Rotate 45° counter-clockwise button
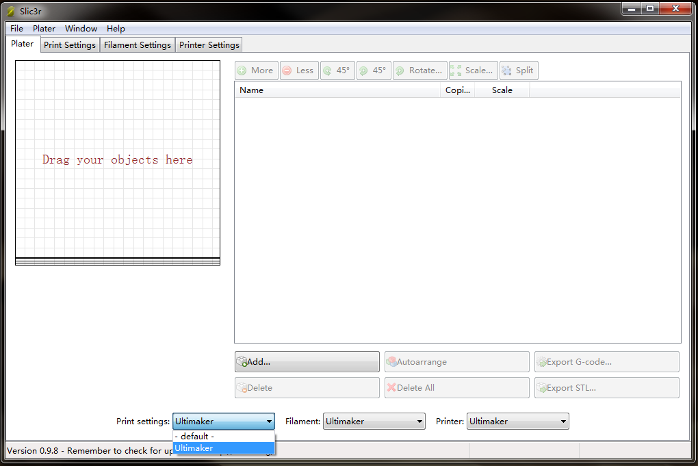The height and width of the screenshot is (466, 698). [337, 70]
